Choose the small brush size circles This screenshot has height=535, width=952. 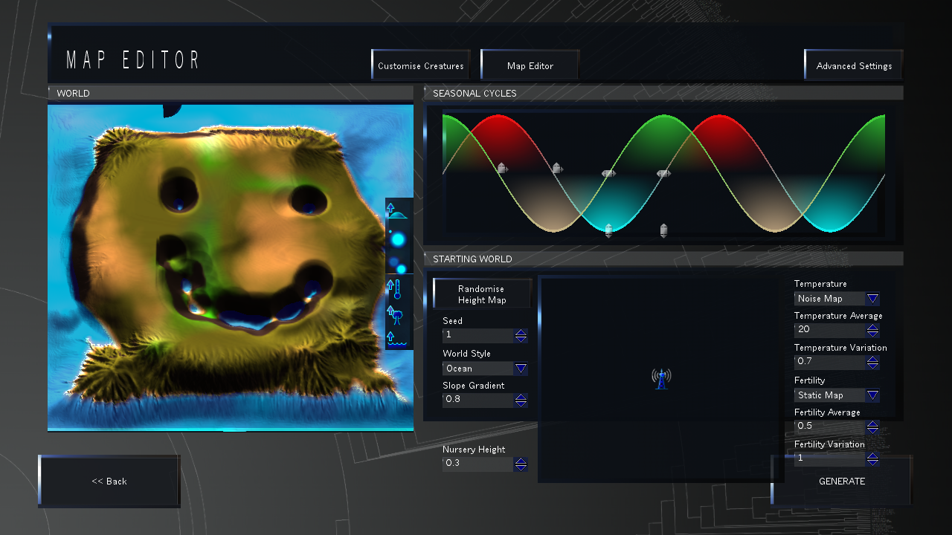click(399, 264)
